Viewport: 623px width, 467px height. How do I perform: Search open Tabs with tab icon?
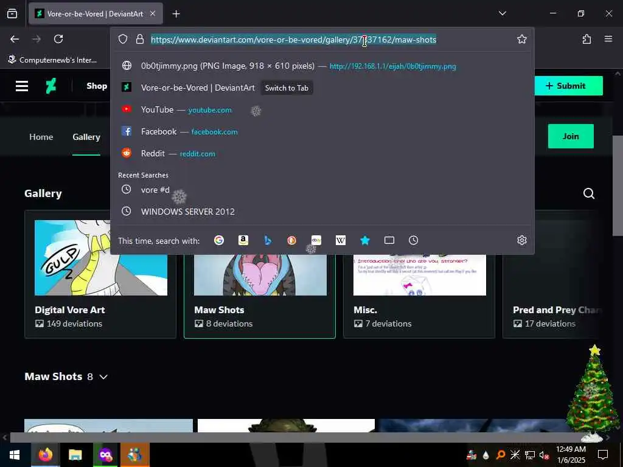(x=389, y=240)
